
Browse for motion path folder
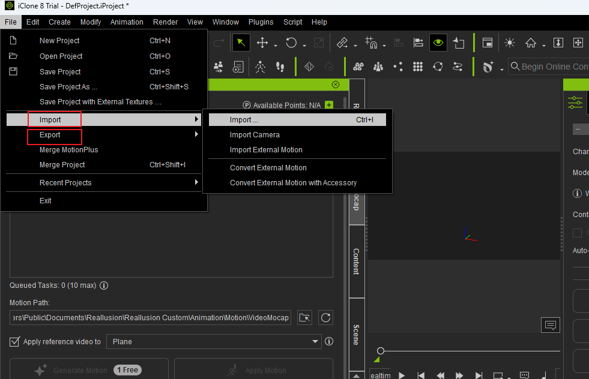click(x=304, y=318)
